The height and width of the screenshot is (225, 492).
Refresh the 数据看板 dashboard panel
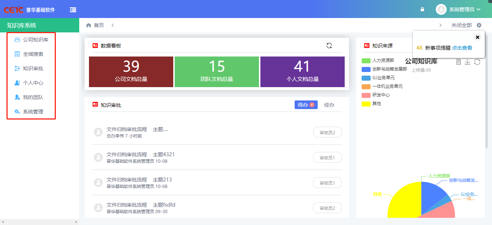[329, 45]
